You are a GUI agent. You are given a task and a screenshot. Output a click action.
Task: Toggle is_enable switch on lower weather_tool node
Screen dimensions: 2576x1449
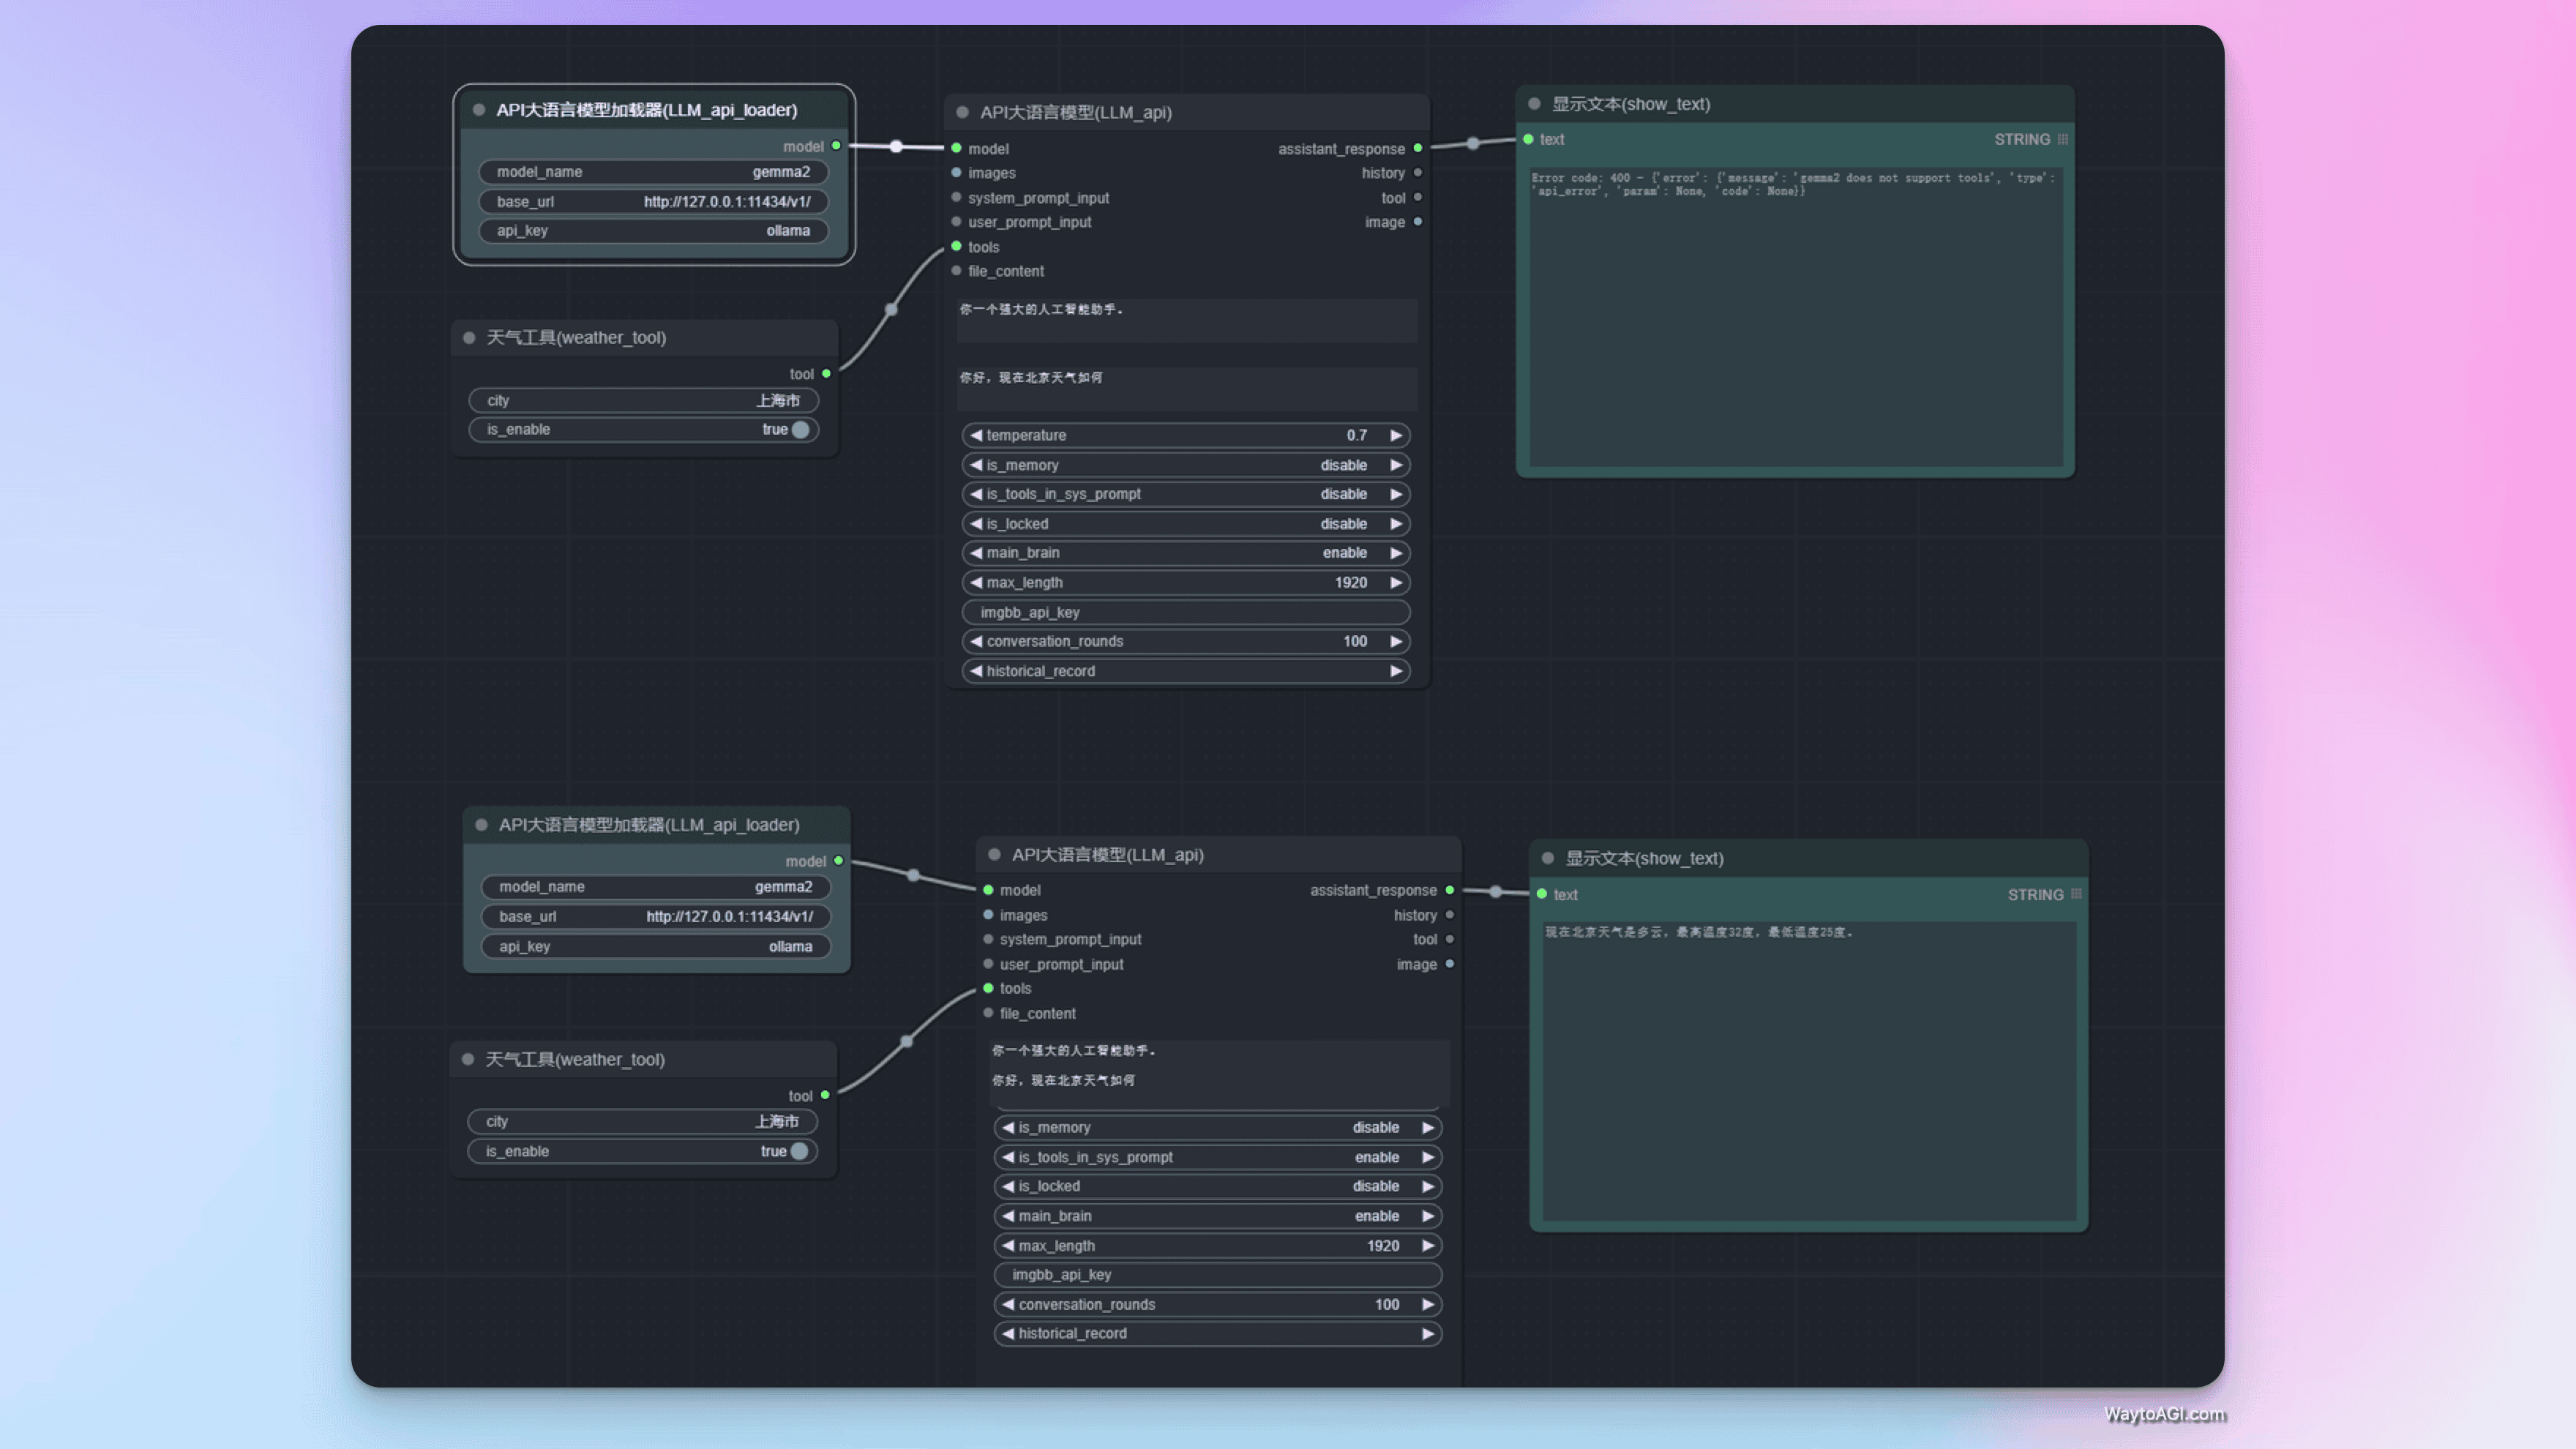coord(799,1151)
